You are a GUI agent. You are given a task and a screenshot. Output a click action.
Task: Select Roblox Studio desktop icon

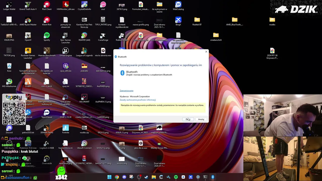(x=122, y=37)
